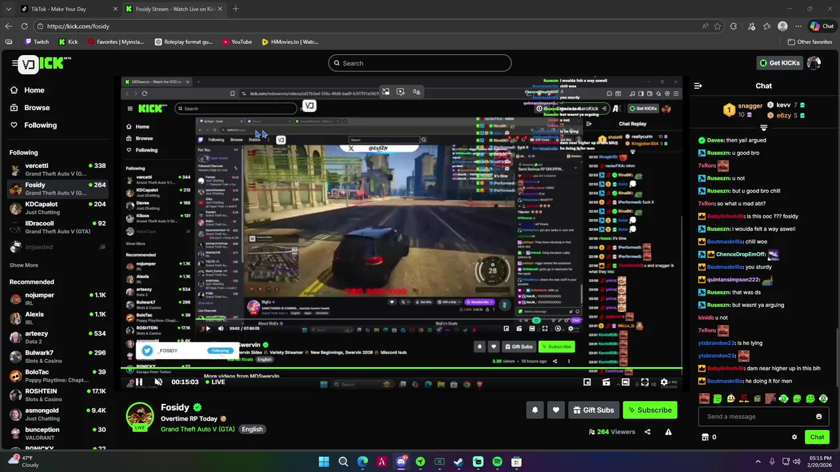Image resolution: width=840 pixels, height=472 pixels.
Task: Unmute the stream volume
Action: (158, 382)
